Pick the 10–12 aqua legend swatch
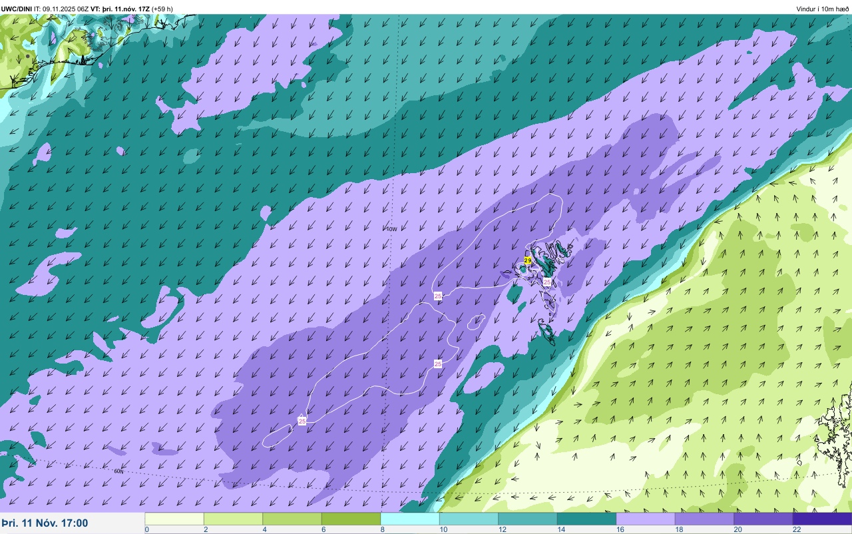The width and height of the screenshot is (852, 534). tap(469, 519)
